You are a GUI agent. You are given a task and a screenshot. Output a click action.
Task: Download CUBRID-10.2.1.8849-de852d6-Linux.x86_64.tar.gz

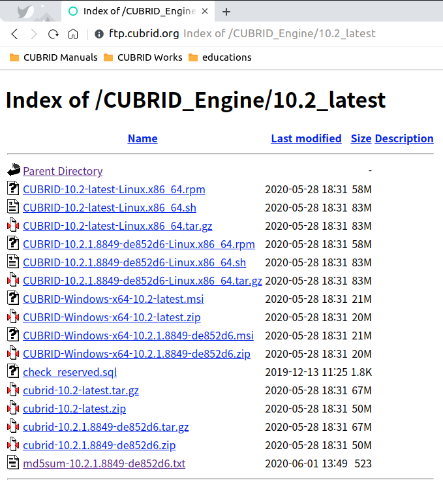click(142, 281)
